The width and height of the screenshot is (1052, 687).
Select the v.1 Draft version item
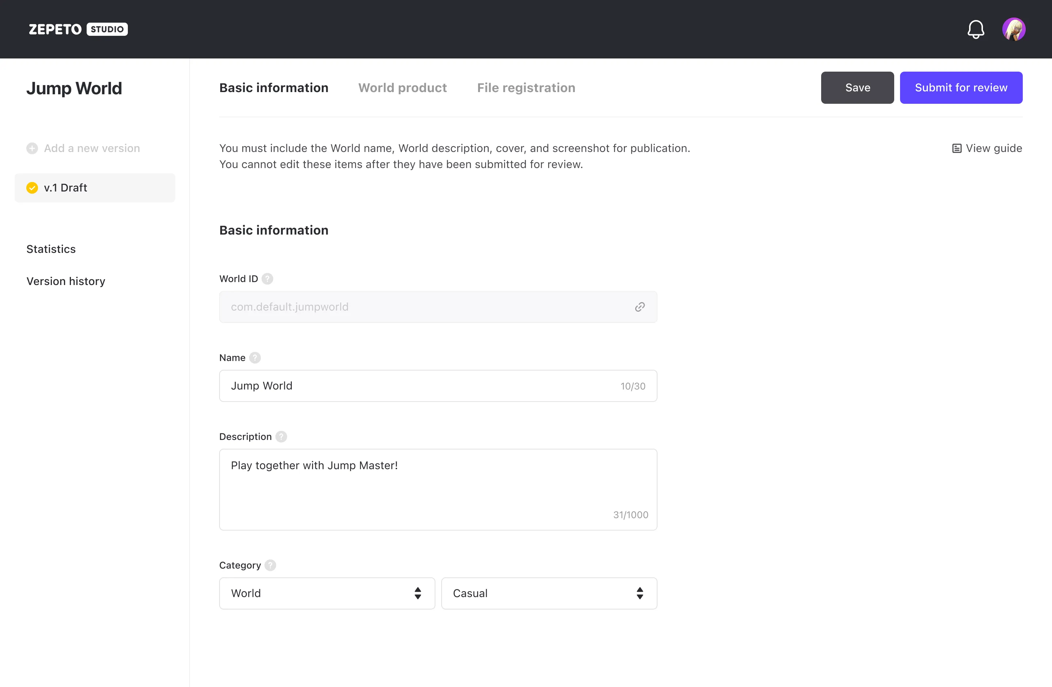click(x=95, y=188)
